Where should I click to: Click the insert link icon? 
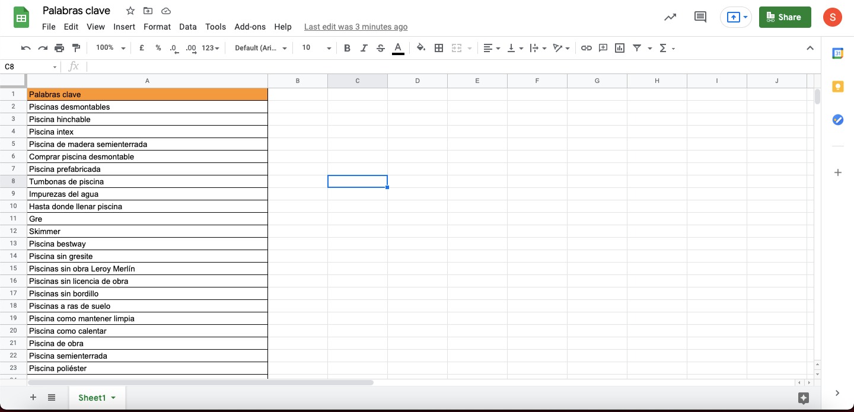click(x=586, y=48)
